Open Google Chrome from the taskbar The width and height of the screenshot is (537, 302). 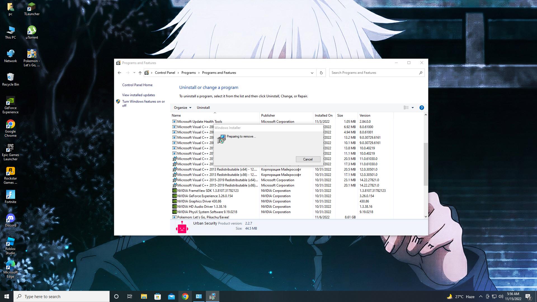(x=185, y=296)
